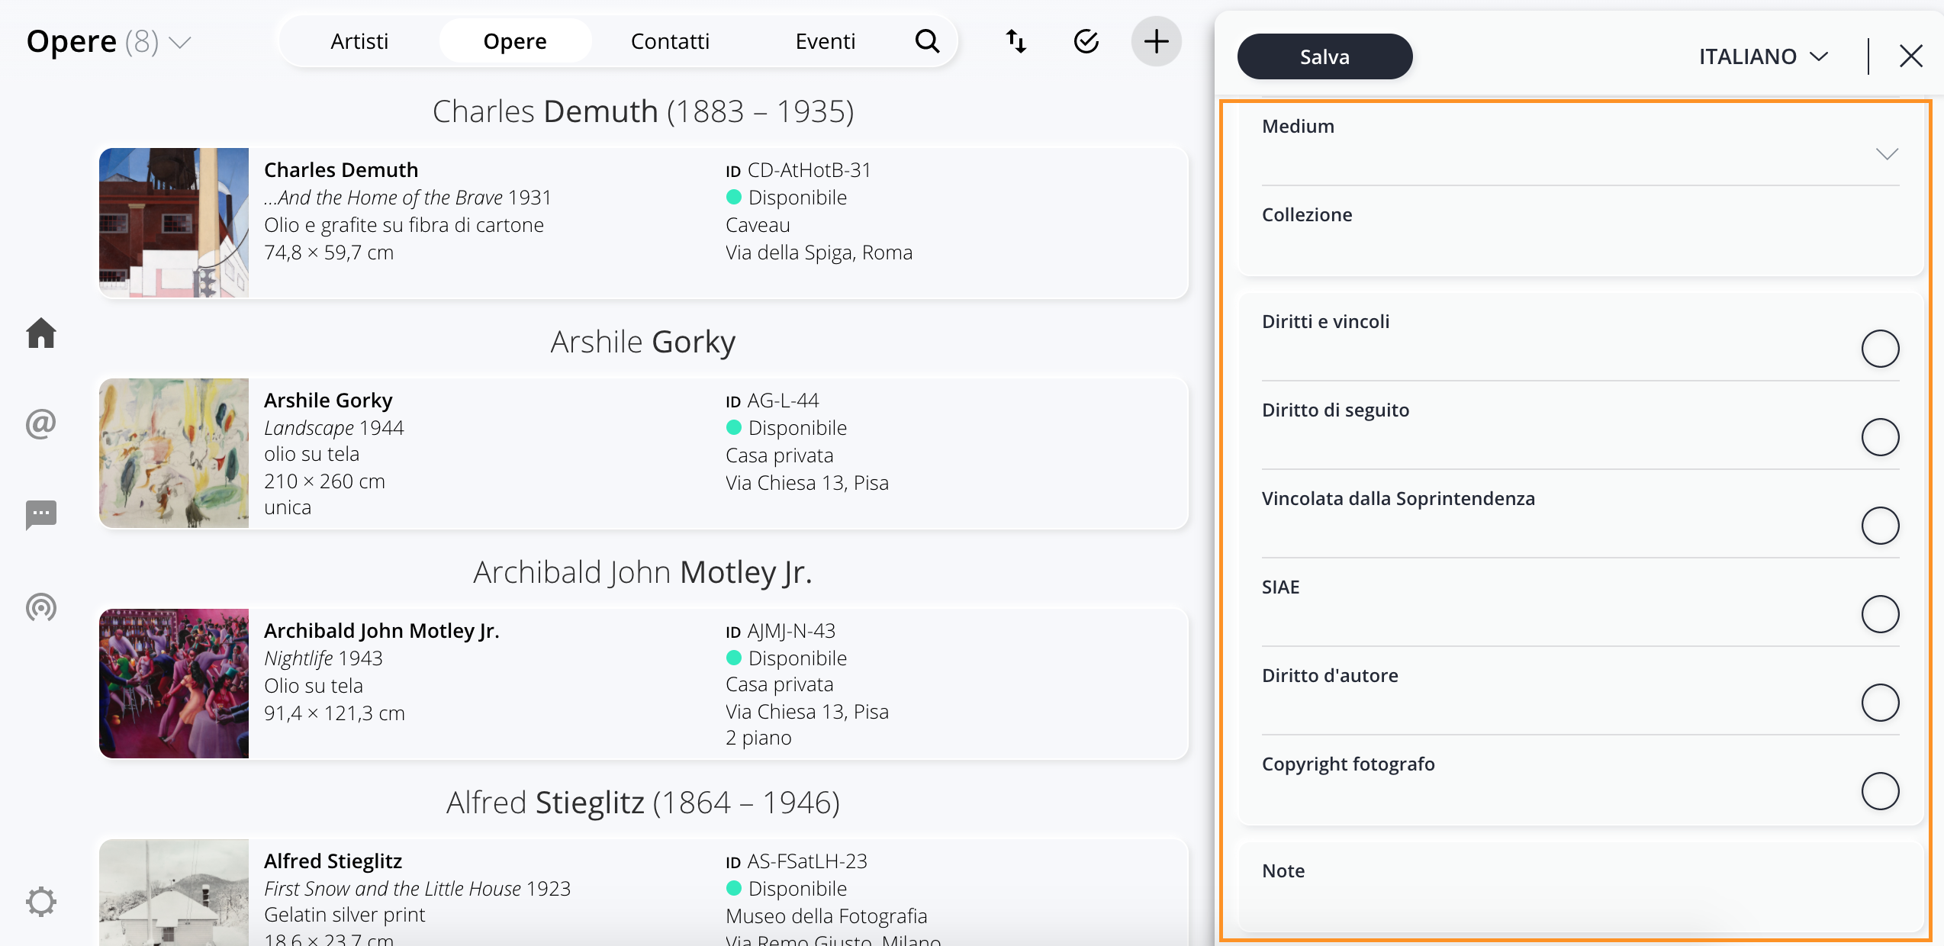
Task: Open the broadcast signal sidebar icon
Action: (41, 607)
